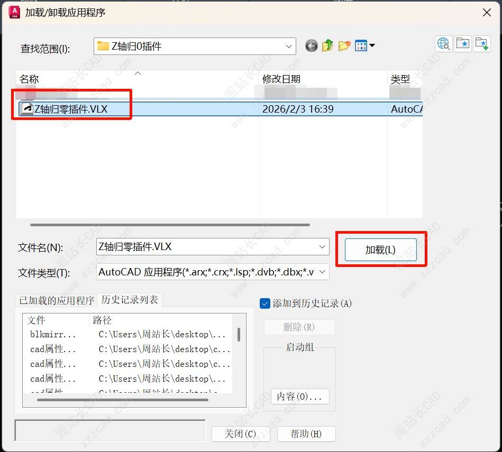Screen dimensions: 502x452
Task: Expand the 文件类型 filter dropdown
Action: 322,272
